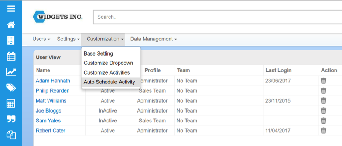Screen dimensions: 342x146
Task: Click Joe Bloggs's Administrator profile cell
Action: click(x=152, y=111)
